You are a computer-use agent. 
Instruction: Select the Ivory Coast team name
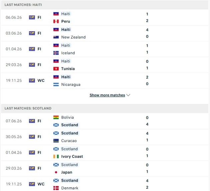click(72, 156)
